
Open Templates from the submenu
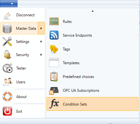pos(92,63)
